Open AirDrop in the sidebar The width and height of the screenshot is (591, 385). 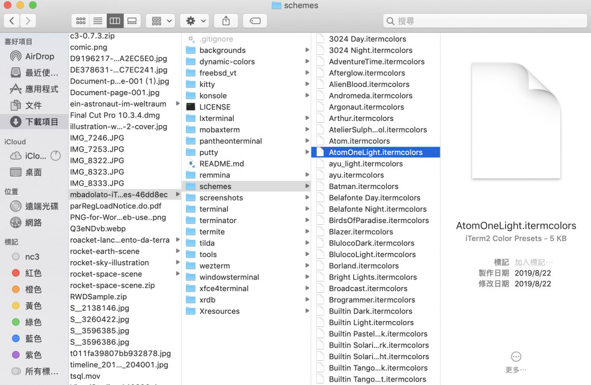34,56
